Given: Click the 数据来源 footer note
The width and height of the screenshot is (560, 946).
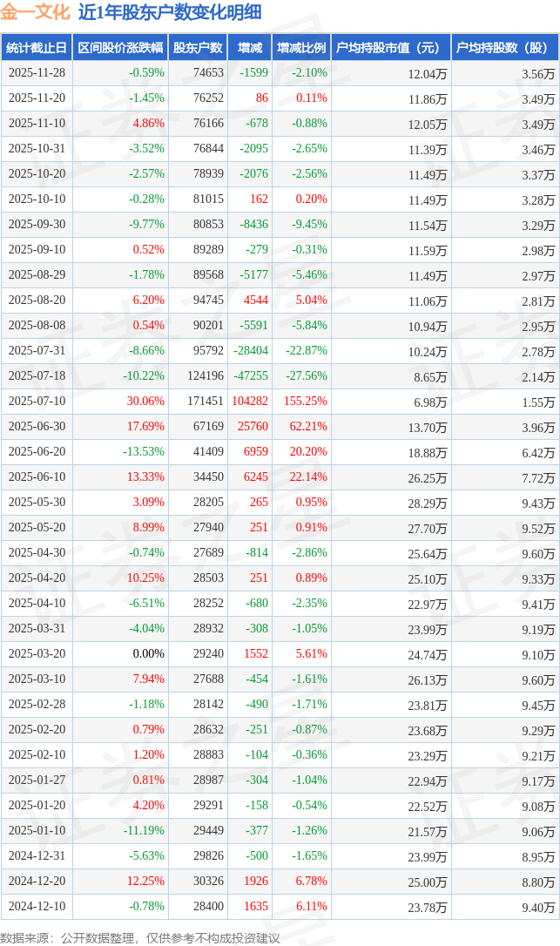Looking at the screenshot, I should (139, 937).
